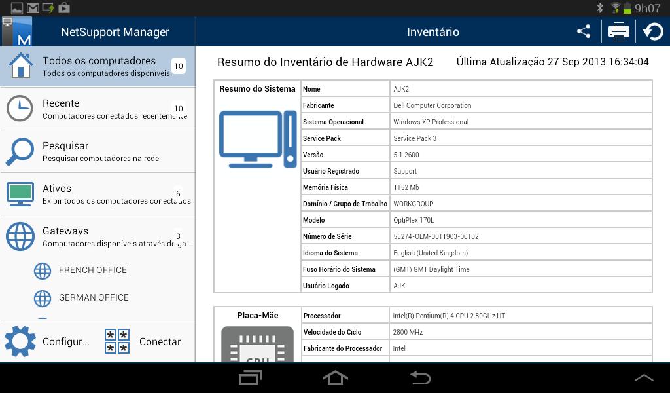Tap the globe icon for Gateways
This screenshot has height=393, width=670.
point(20,236)
